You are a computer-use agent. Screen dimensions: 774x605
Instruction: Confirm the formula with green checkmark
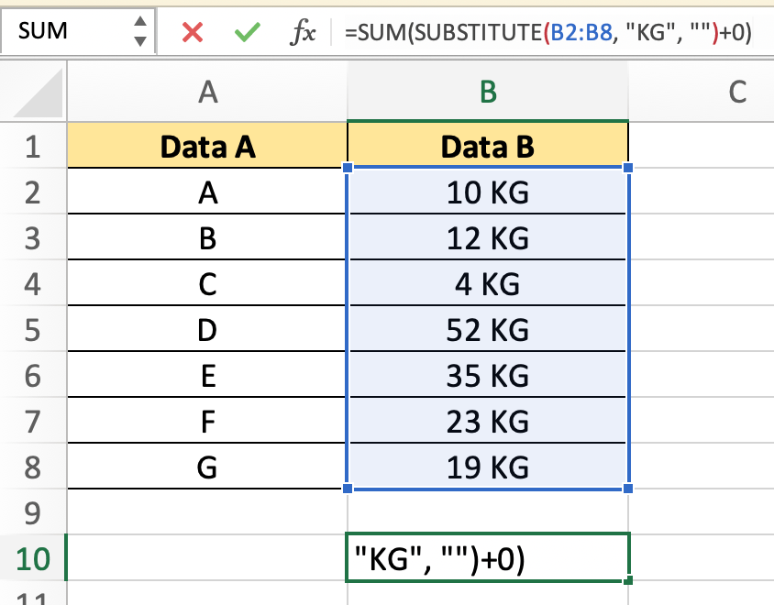tap(246, 33)
